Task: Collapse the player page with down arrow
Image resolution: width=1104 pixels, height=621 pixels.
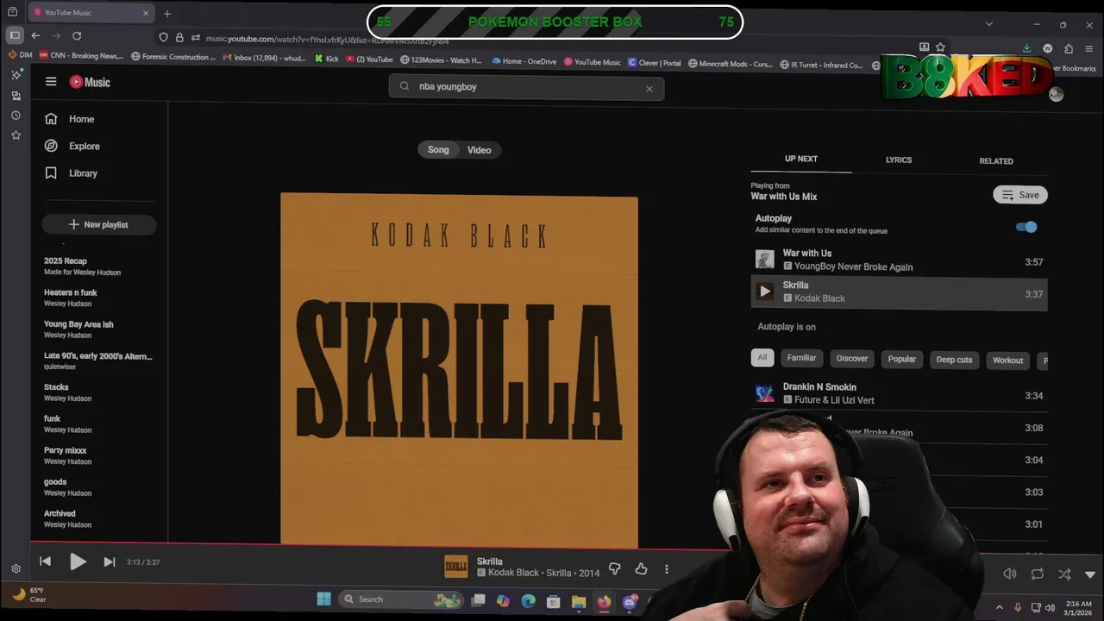Action: (1090, 574)
